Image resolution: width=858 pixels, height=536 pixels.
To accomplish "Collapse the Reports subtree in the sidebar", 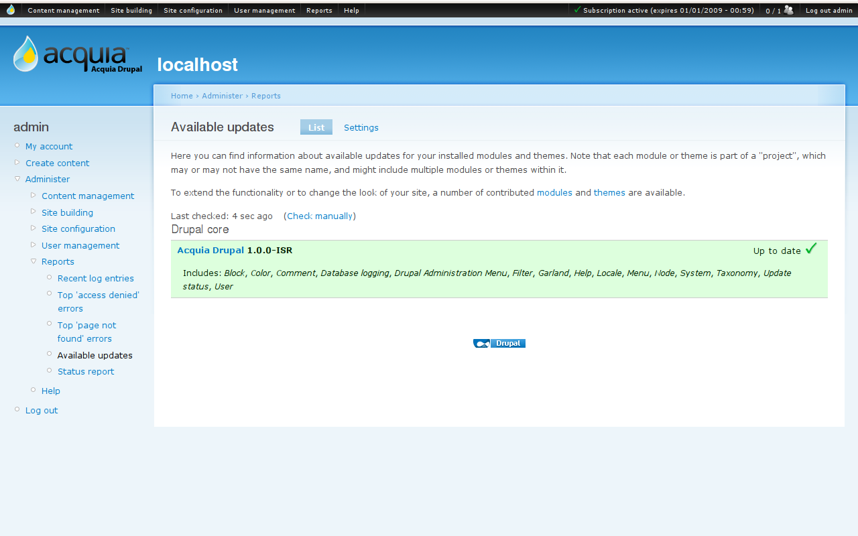I will (33, 261).
